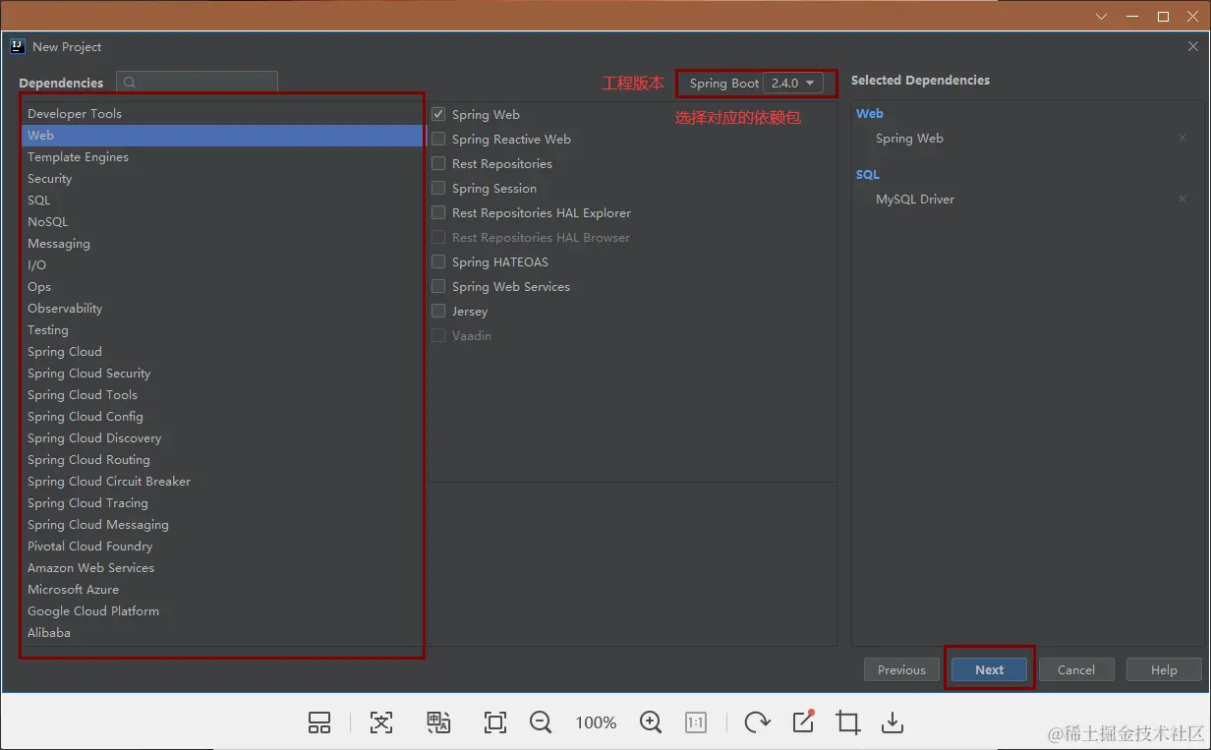This screenshot has height=750, width=1211.
Task: Choose Spring Cloud Security
Action: click(x=222, y=374)
